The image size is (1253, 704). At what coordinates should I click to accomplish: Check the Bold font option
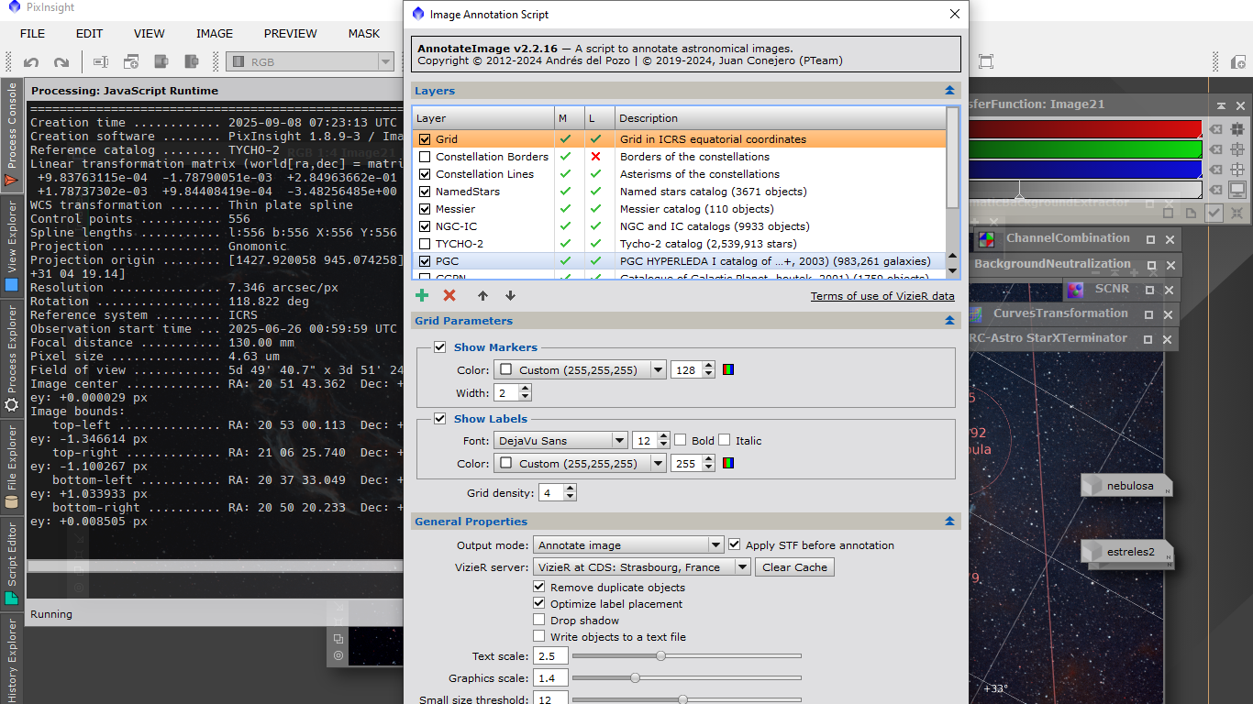681,440
